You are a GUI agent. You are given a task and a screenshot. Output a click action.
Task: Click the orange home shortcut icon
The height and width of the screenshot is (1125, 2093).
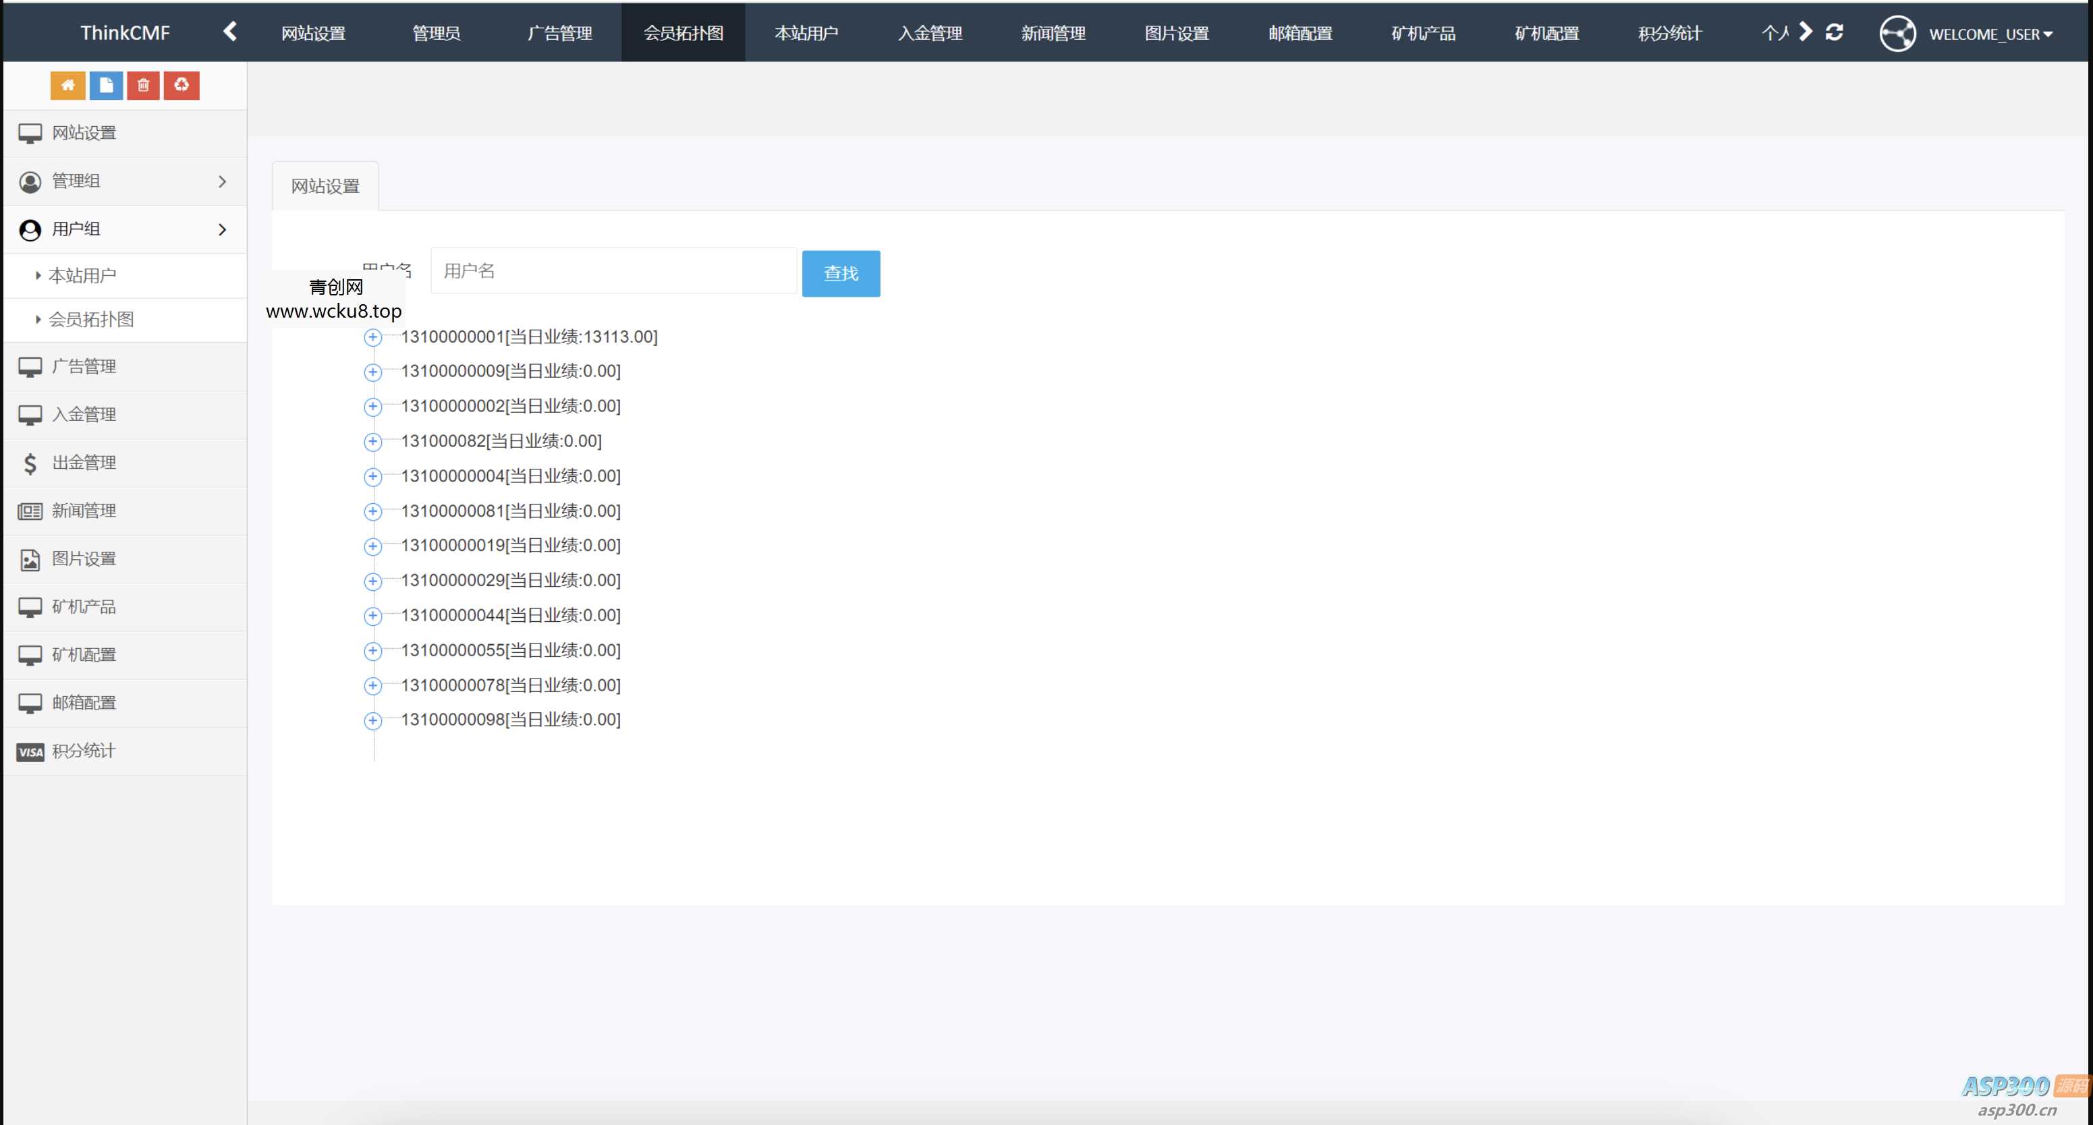(x=67, y=85)
